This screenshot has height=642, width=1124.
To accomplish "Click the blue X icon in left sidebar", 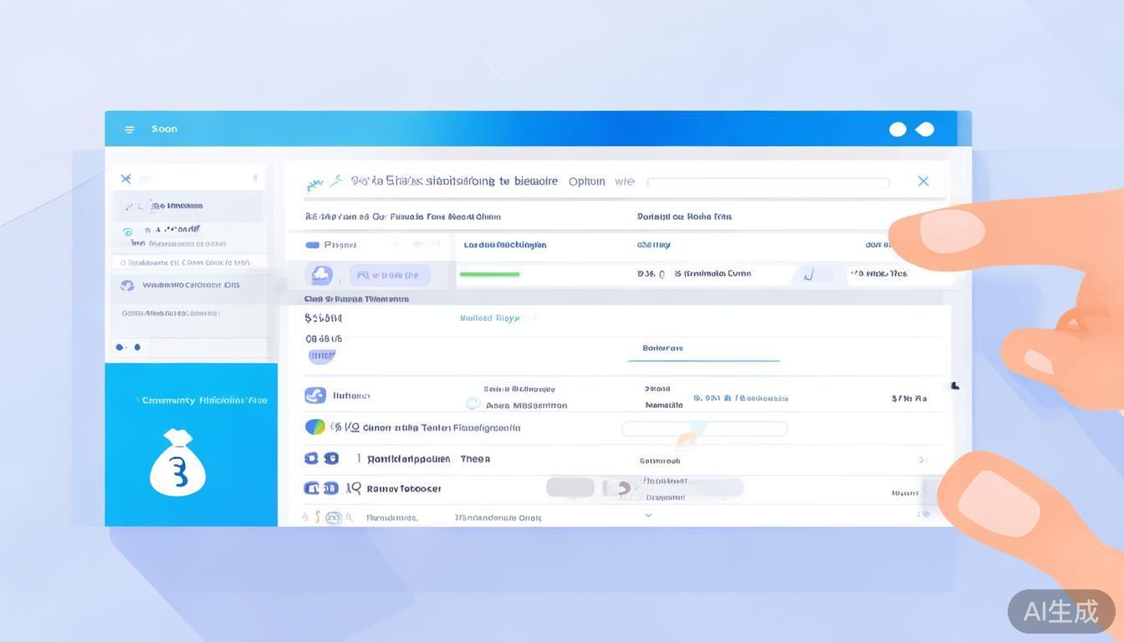I will pyautogui.click(x=125, y=178).
